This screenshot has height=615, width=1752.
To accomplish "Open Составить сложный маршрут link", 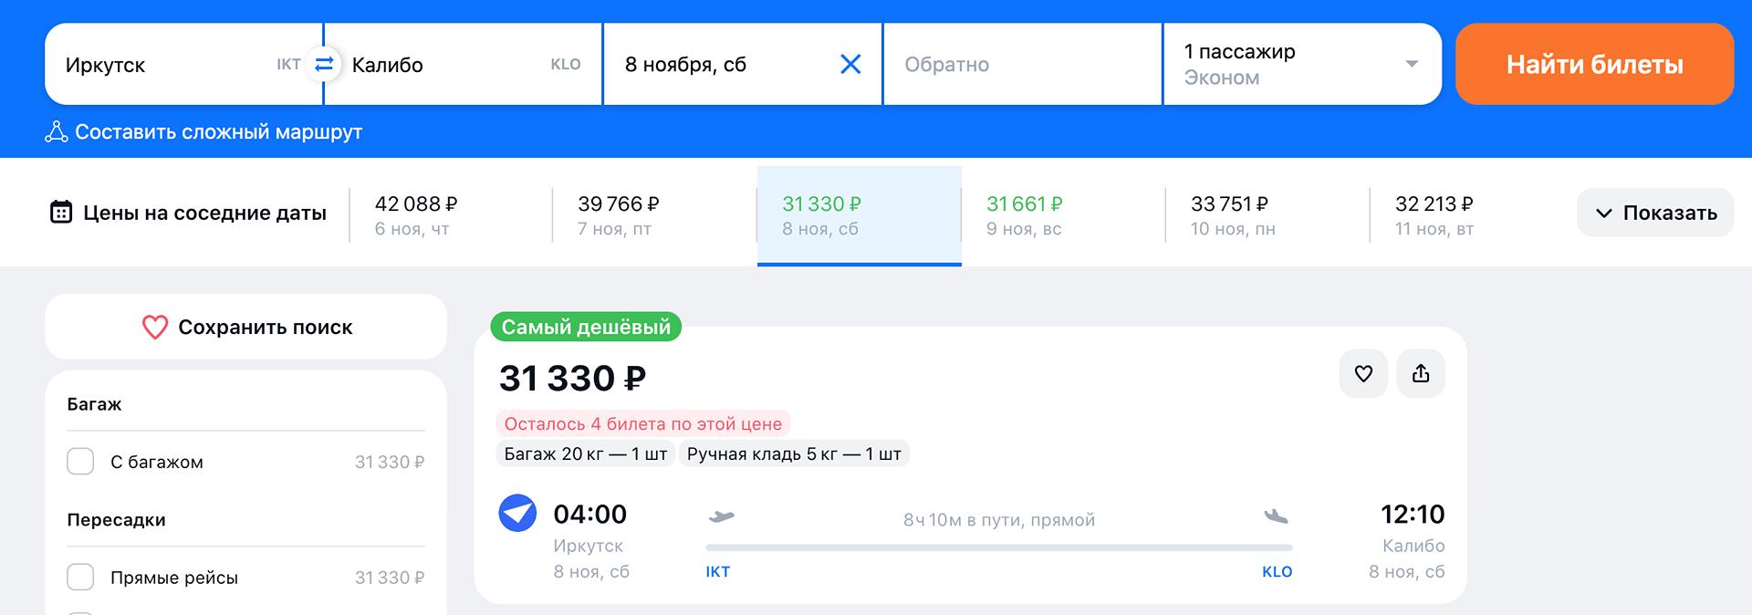I will 218,132.
